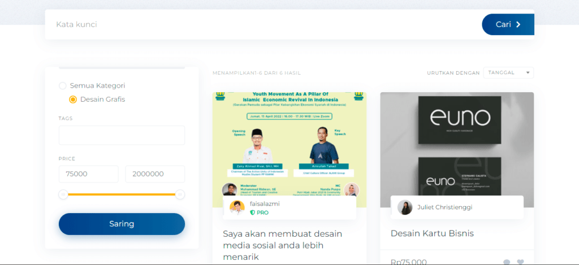This screenshot has height=265, width=579.
Task: Click faisalazmi's profile avatar
Action: pyautogui.click(x=237, y=208)
